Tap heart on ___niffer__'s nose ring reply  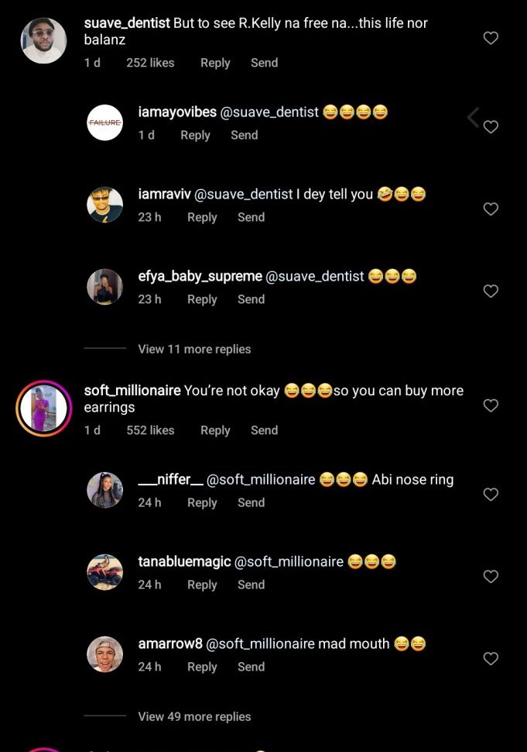point(491,495)
